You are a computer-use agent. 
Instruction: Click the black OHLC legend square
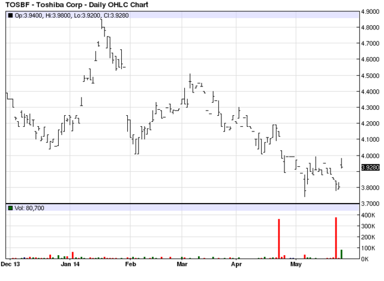[10, 16]
